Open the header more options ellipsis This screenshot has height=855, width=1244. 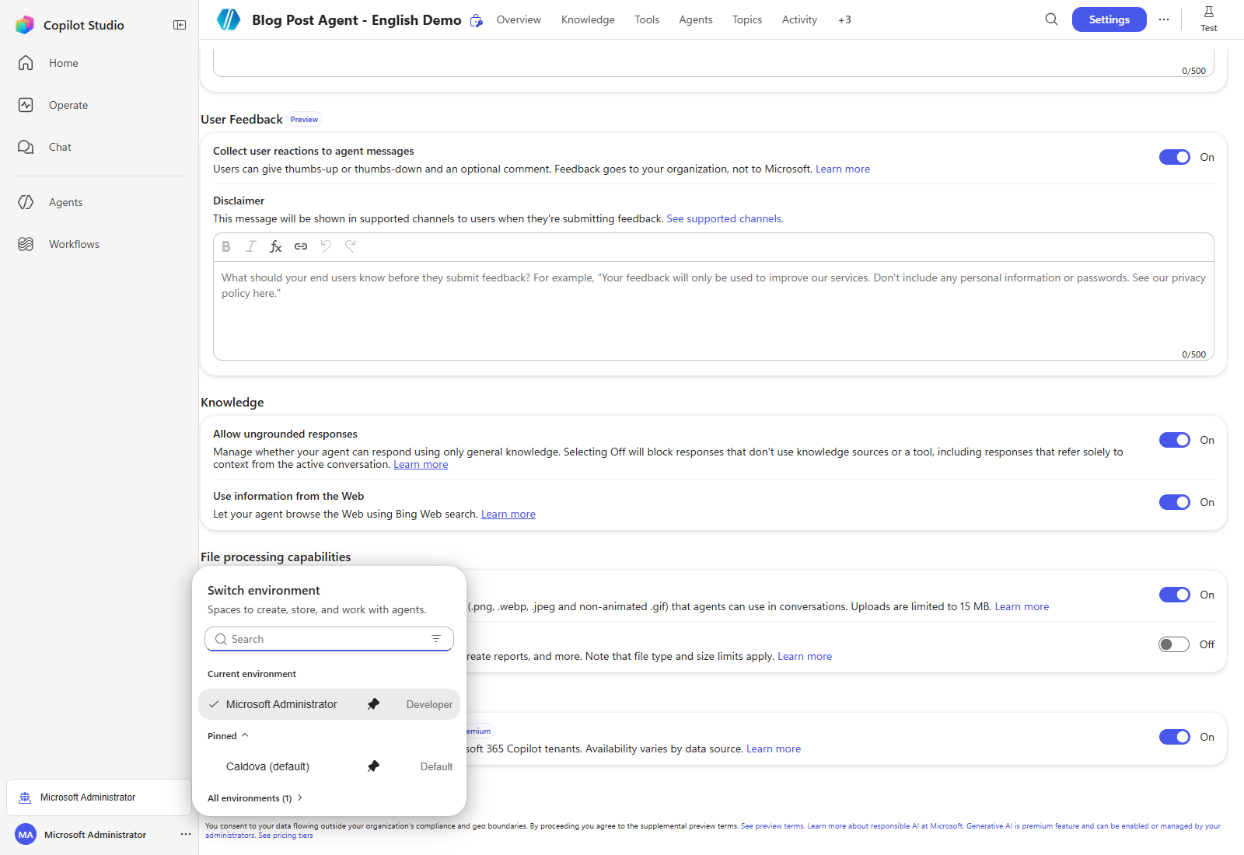(1164, 19)
